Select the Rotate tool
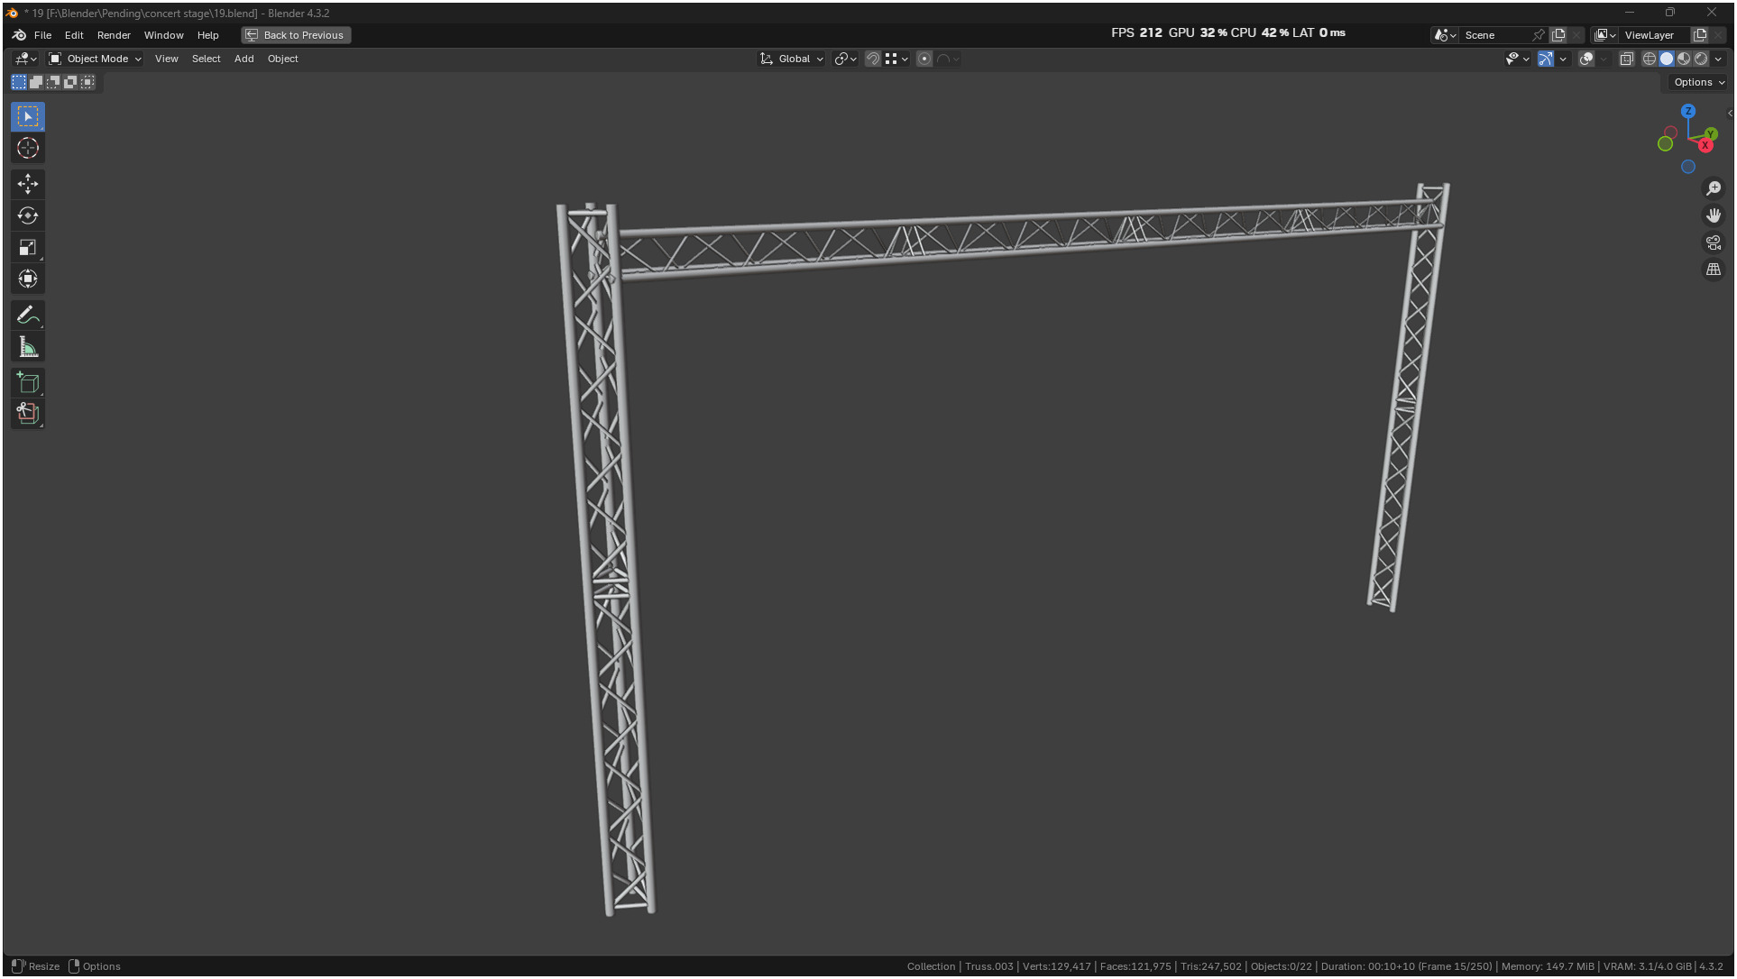 coord(28,215)
